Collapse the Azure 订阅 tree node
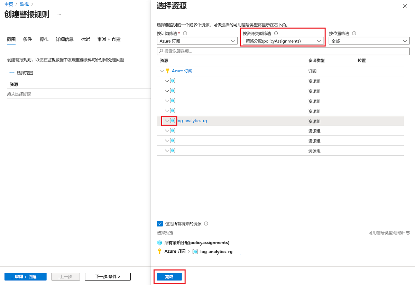The width and height of the screenshot is (415, 285). (x=162, y=71)
